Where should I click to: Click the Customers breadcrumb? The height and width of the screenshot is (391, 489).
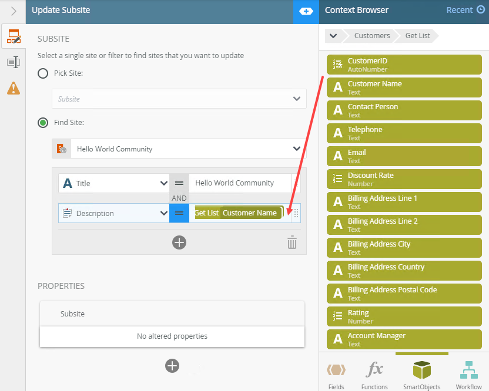click(x=371, y=36)
